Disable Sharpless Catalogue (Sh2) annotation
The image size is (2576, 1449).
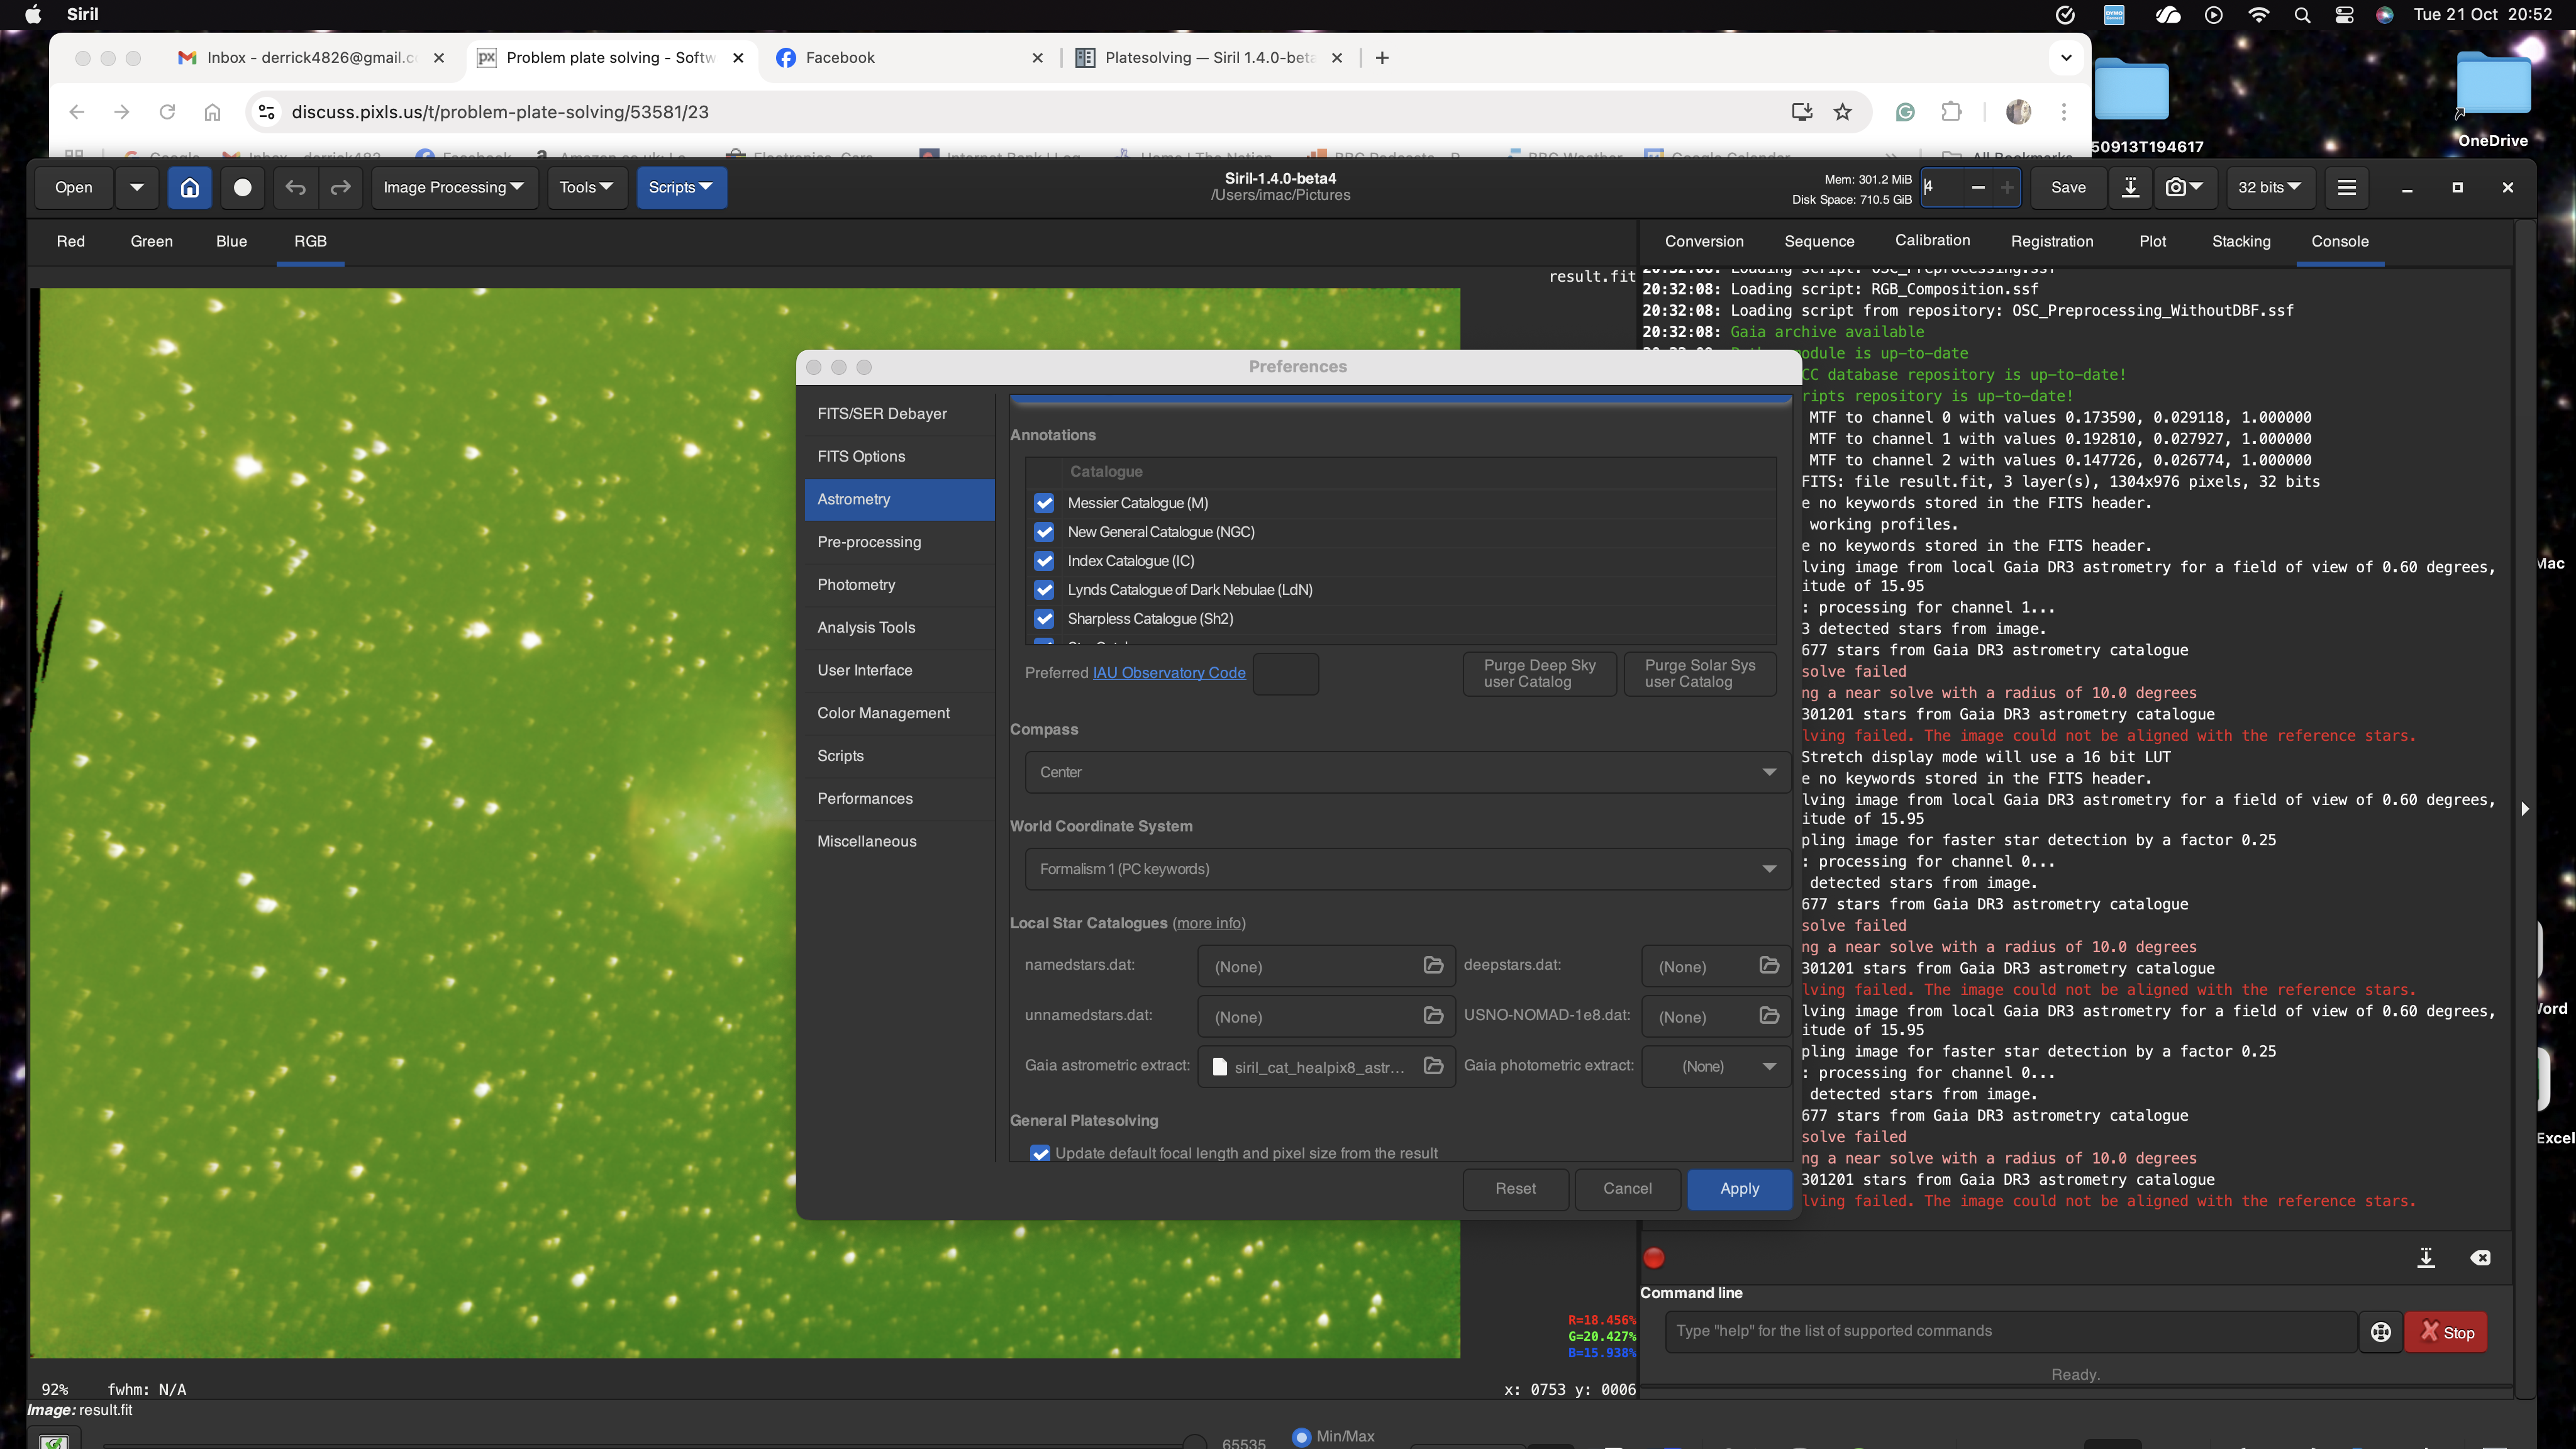[1044, 619]
